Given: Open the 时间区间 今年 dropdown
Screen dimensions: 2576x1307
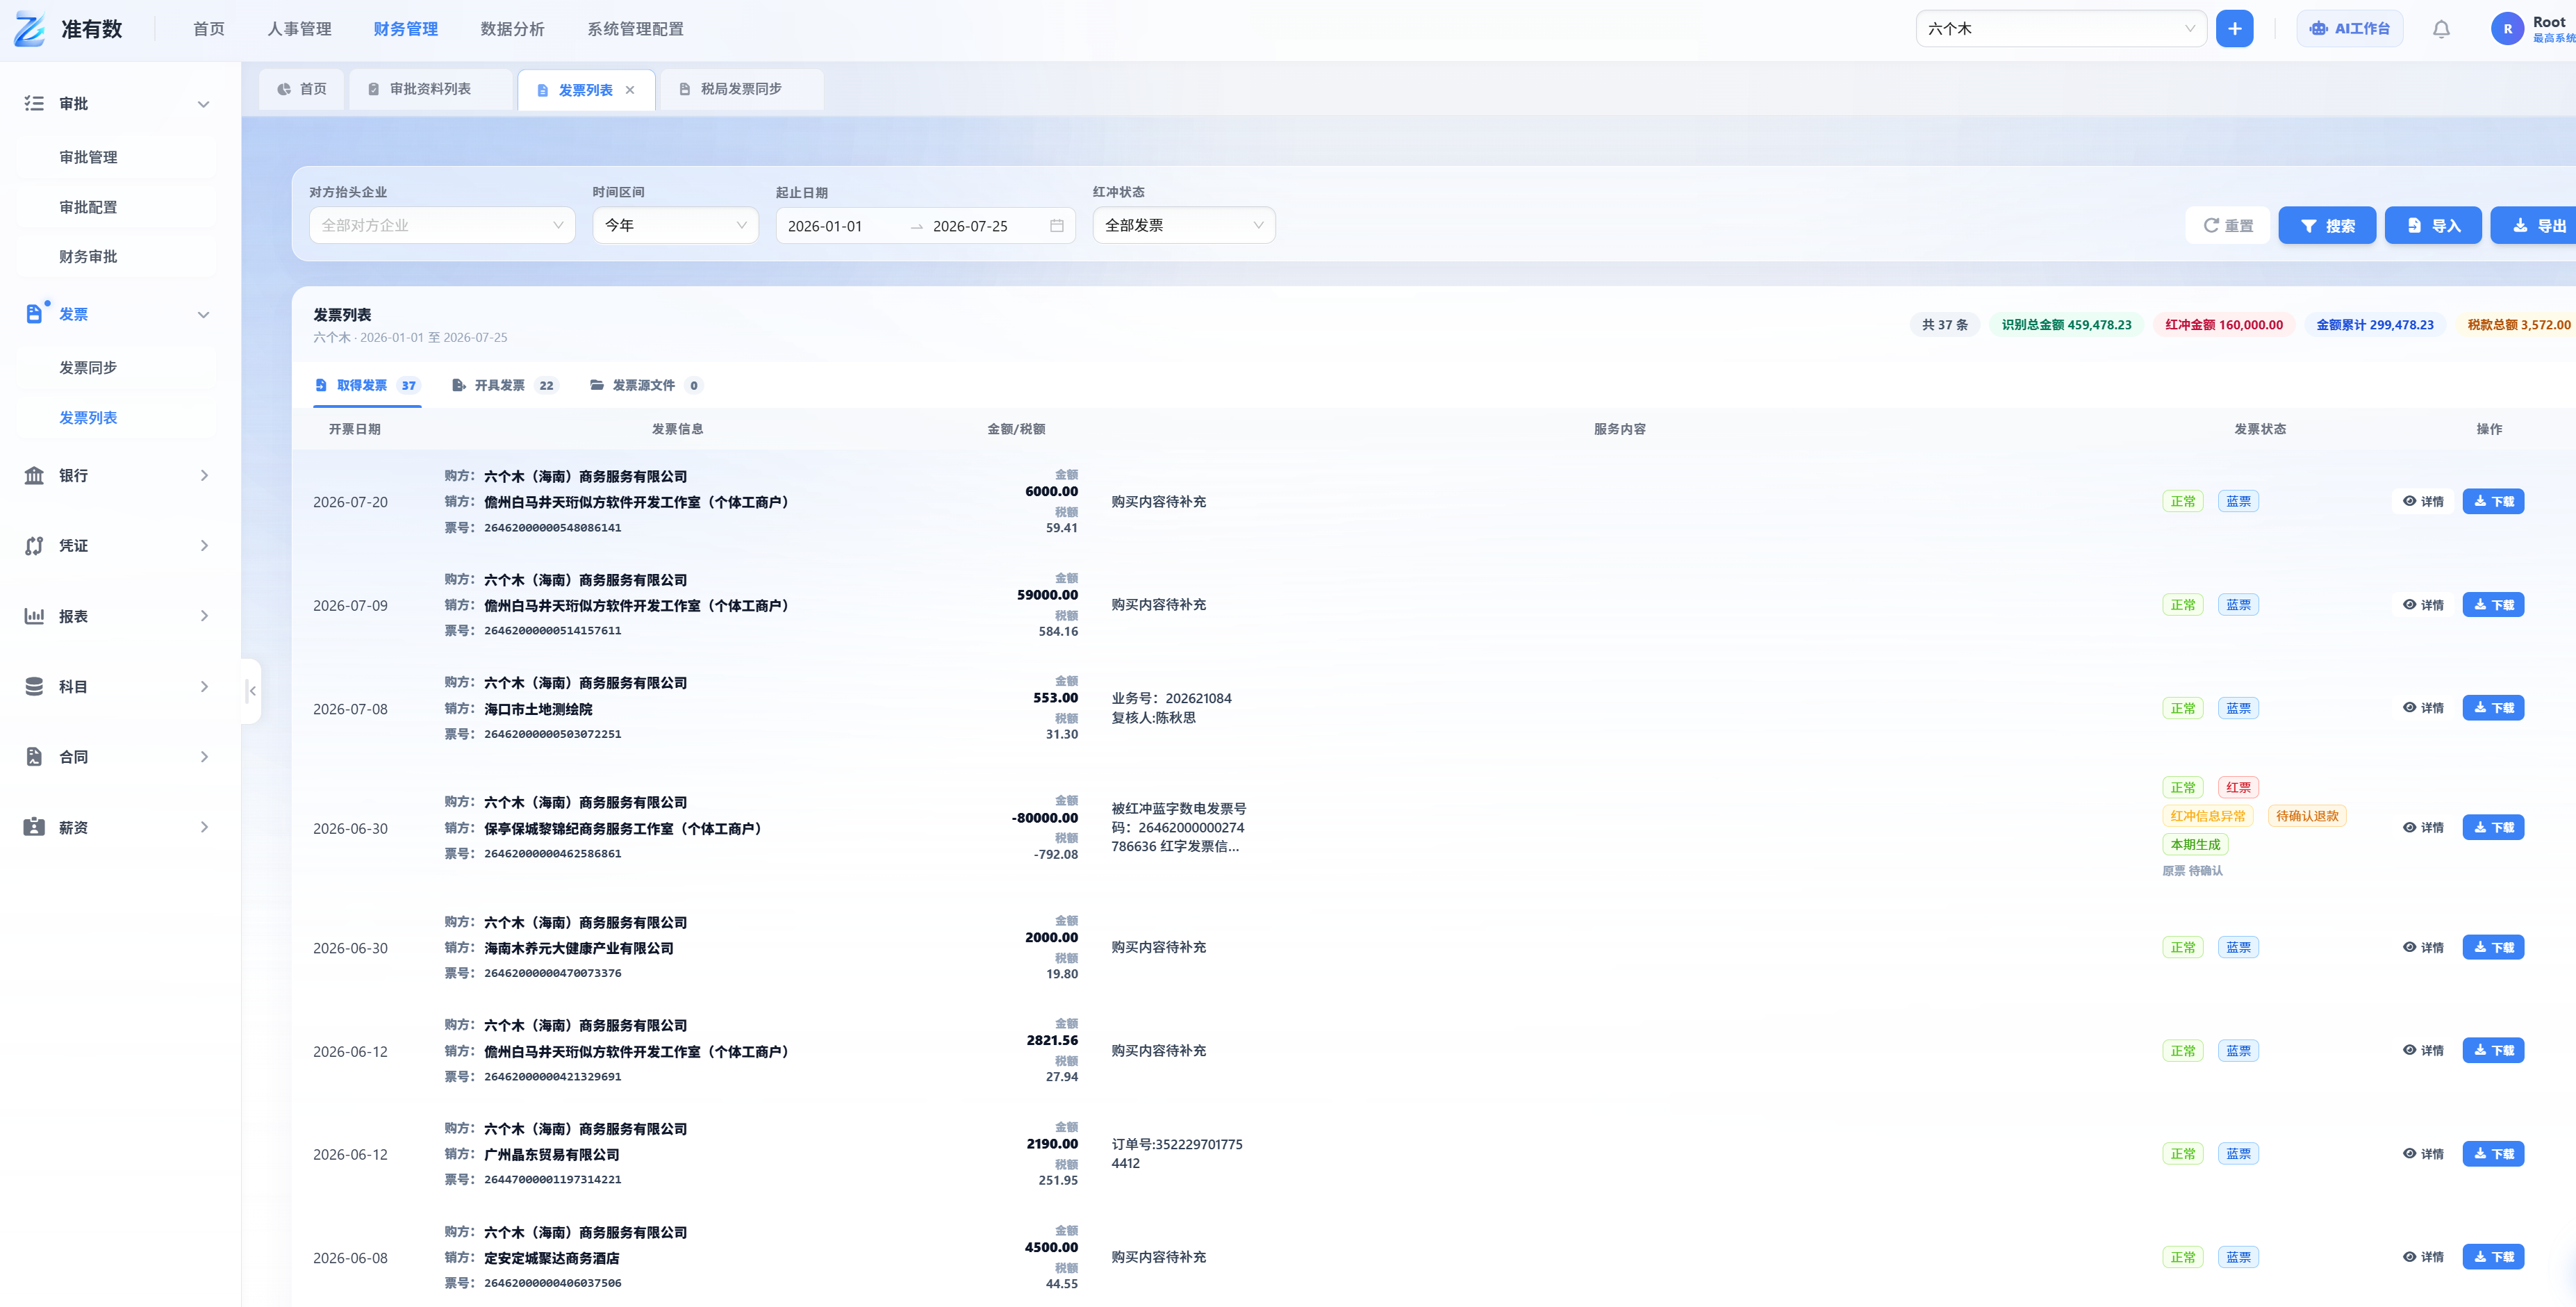Looking at the screenshot, I should (675, 226).
